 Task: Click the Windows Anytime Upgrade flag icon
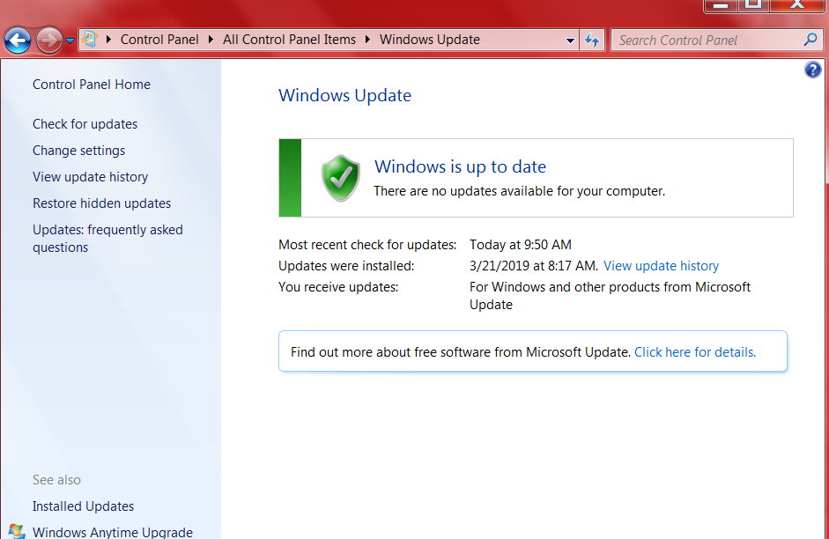pyautogui.click(x=17, y=532)
